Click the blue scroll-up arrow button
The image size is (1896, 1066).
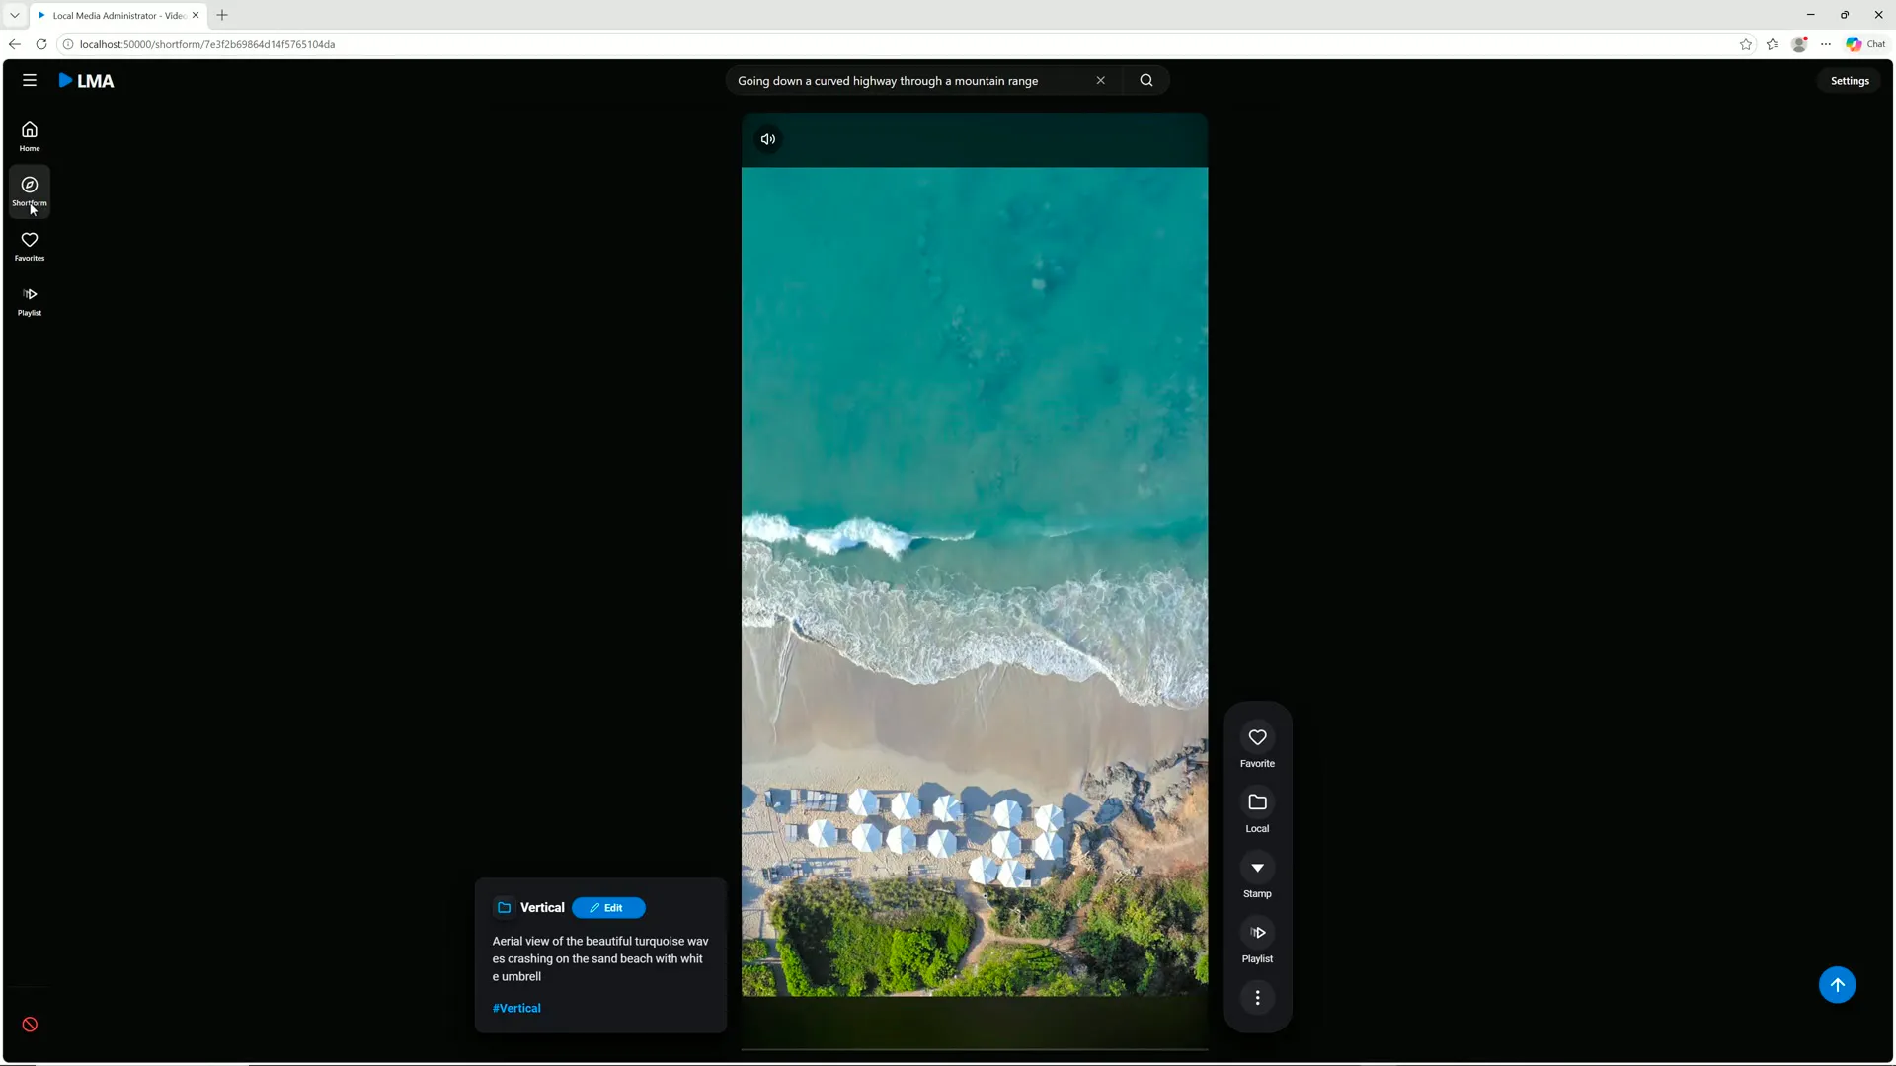(1837, 985)
